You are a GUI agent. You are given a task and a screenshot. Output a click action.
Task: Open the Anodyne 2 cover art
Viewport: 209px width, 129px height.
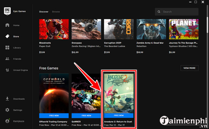[119, 93]
